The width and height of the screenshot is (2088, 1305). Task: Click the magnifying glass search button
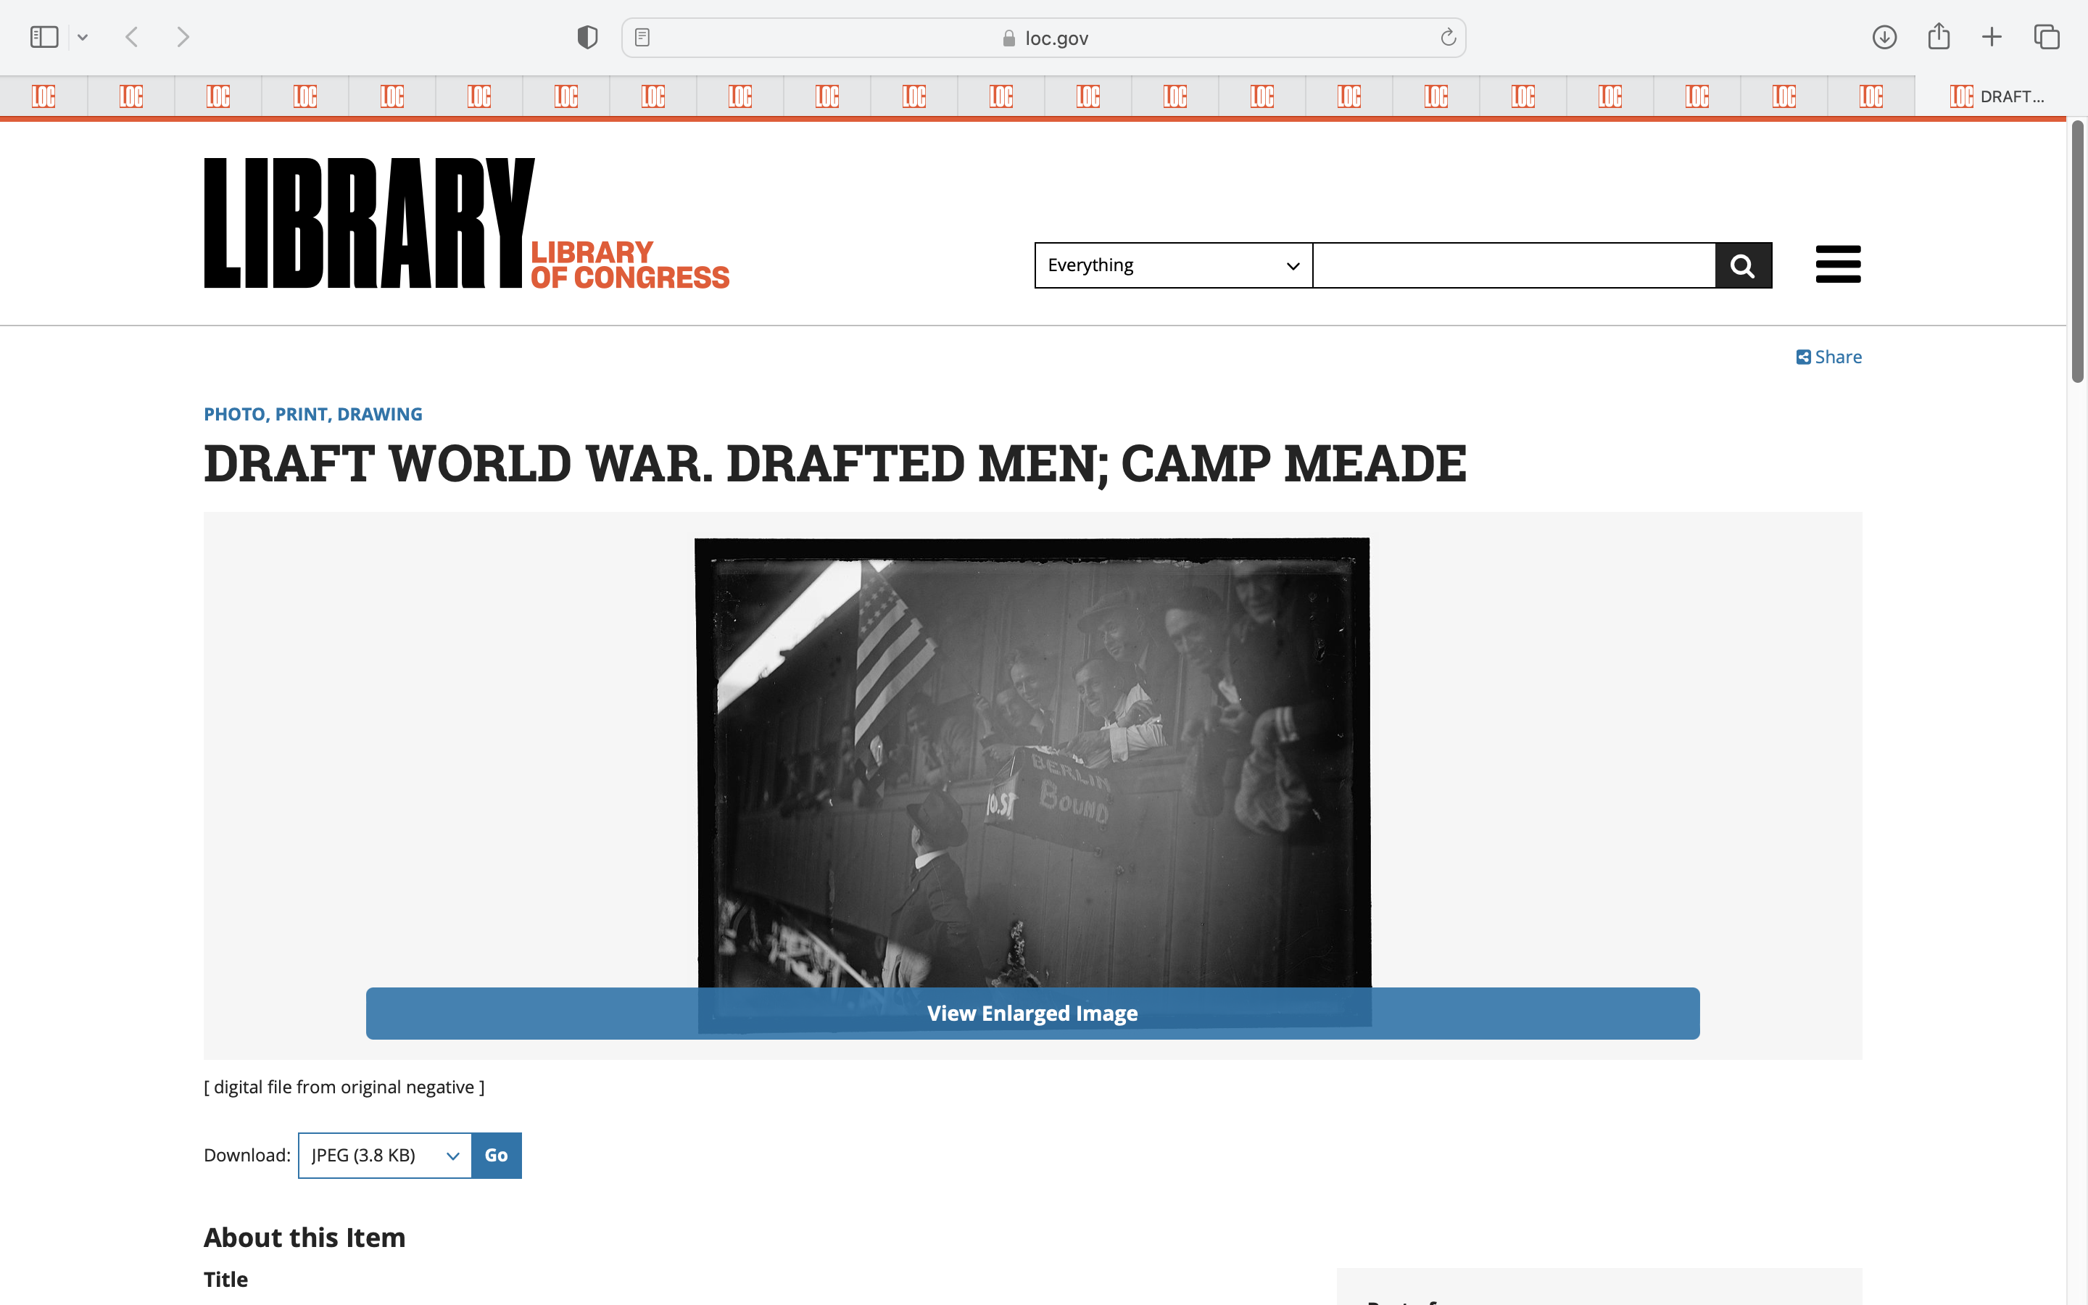coord(1743,265)
